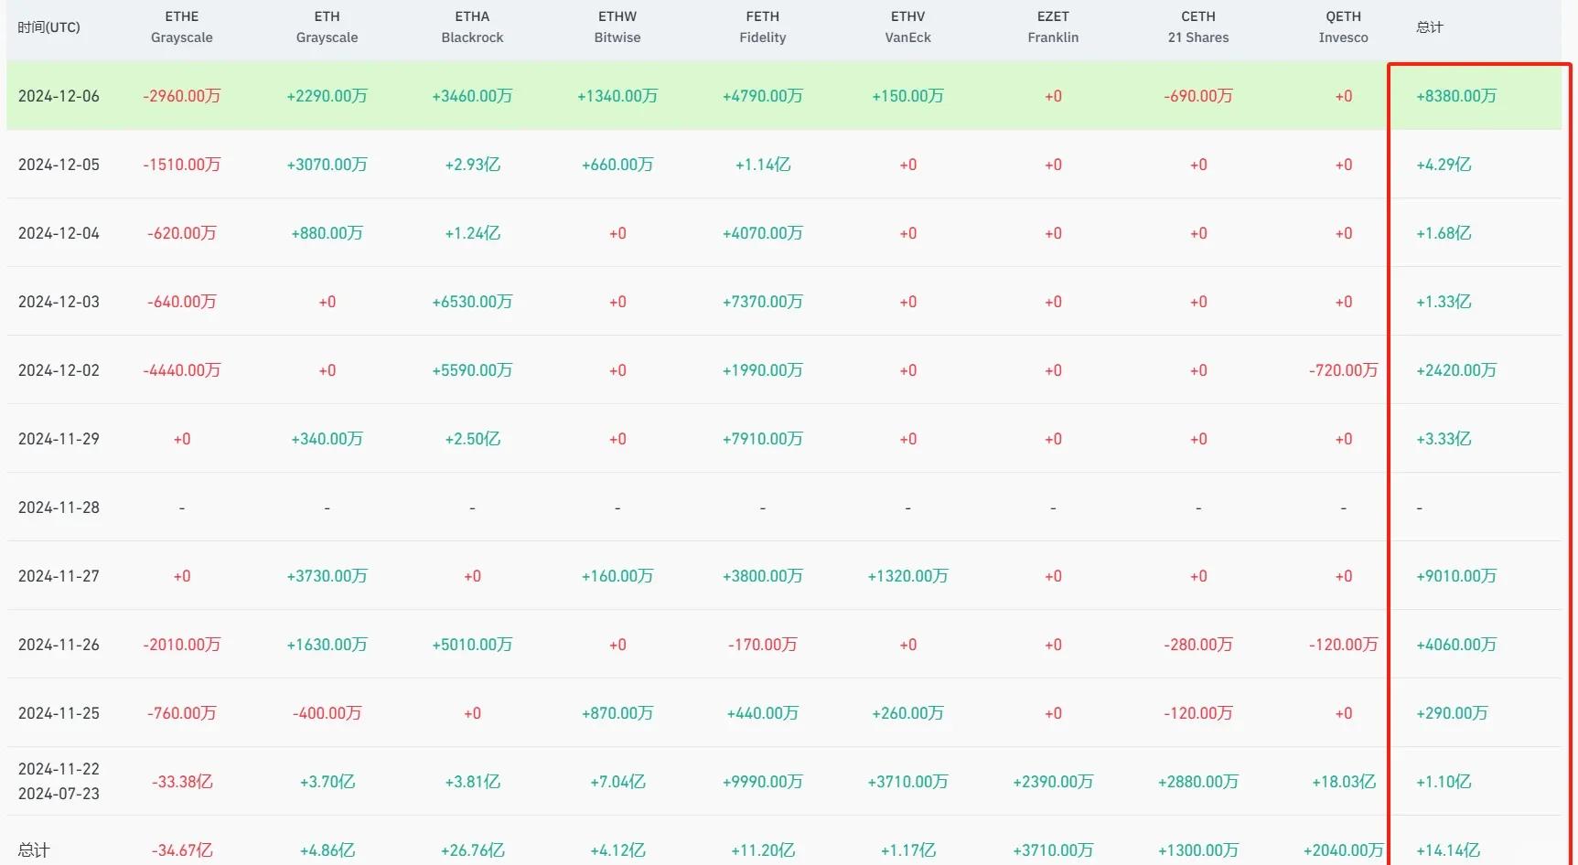
Task: Click the ETHE Grayscale column header
Action: [181, 27]
